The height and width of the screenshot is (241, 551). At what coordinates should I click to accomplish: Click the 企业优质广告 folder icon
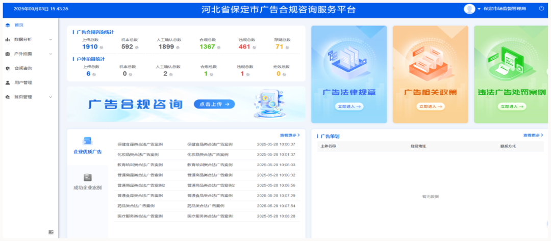tap(88, 141)
